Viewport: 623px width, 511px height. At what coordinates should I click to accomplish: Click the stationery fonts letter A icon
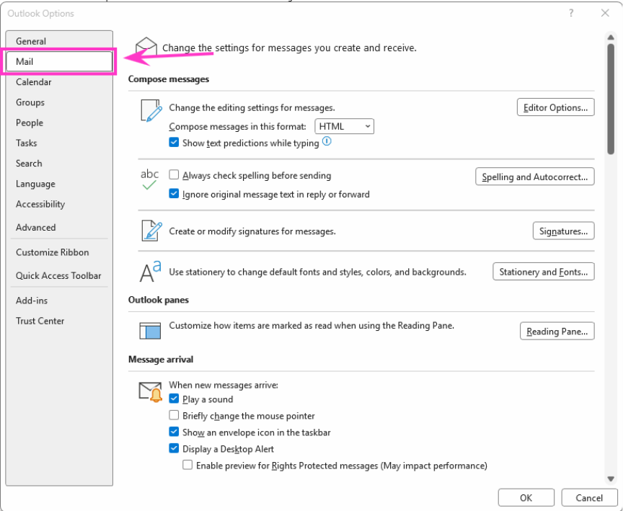click(x=150, y=271)
